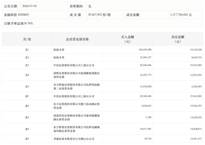Select sell amount 6,524,683
Screen dimensions: 205x145
197,86
